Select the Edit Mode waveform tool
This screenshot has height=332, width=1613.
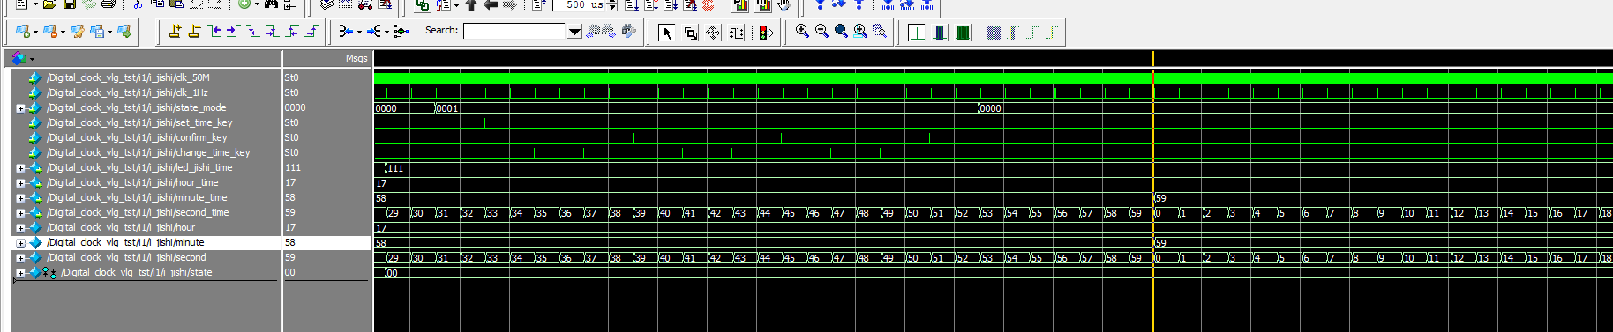[x=736, y=33]
